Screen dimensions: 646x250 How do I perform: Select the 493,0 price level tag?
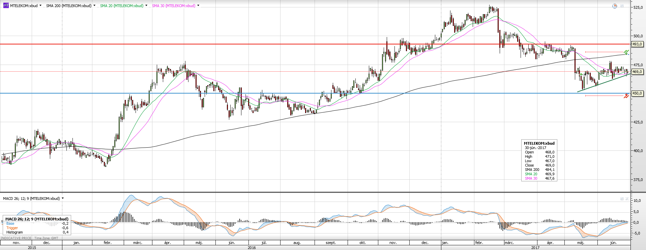(x=637, y=44)
